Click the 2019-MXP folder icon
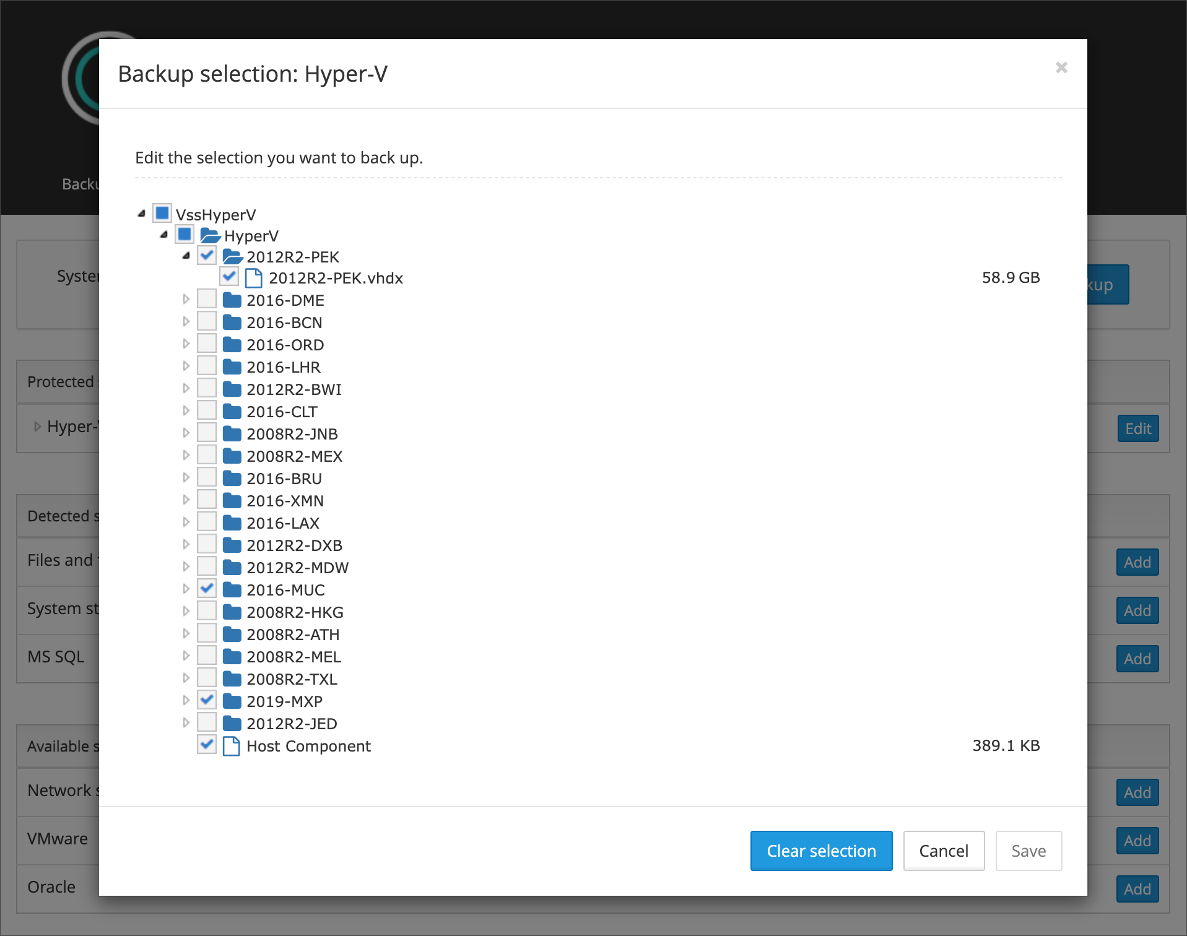This screenshot has width=1187, height=936. click(232, 701)
